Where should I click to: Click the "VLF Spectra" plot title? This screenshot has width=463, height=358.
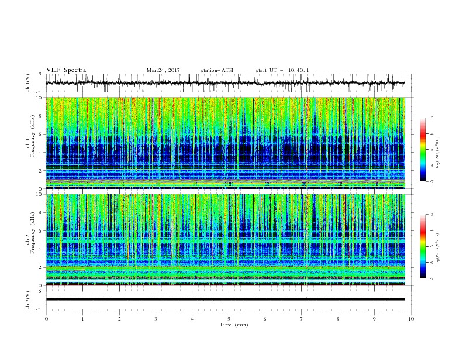(x=66, y=70)
